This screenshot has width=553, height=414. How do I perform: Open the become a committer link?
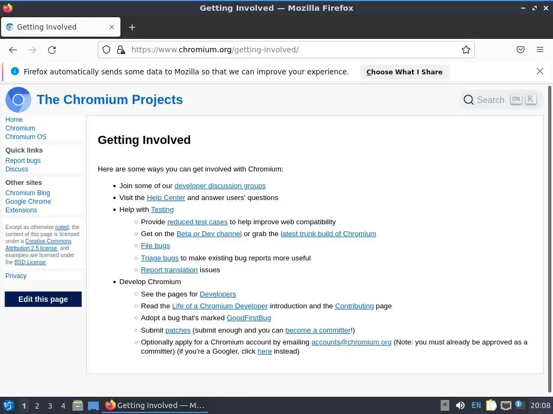click(318, 330)
